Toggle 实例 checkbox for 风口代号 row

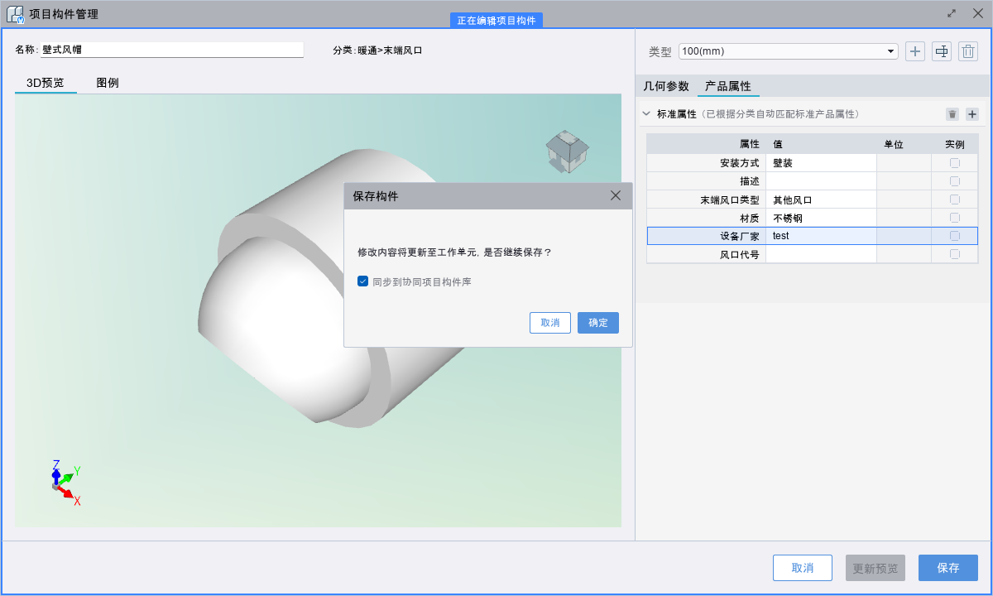[x=954, y=254]
